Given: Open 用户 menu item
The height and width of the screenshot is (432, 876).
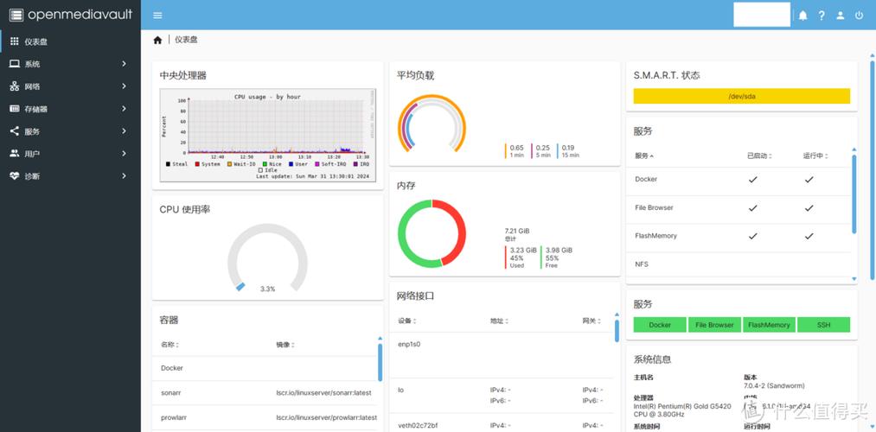Looking at the screenshot, I should point(70,153).
